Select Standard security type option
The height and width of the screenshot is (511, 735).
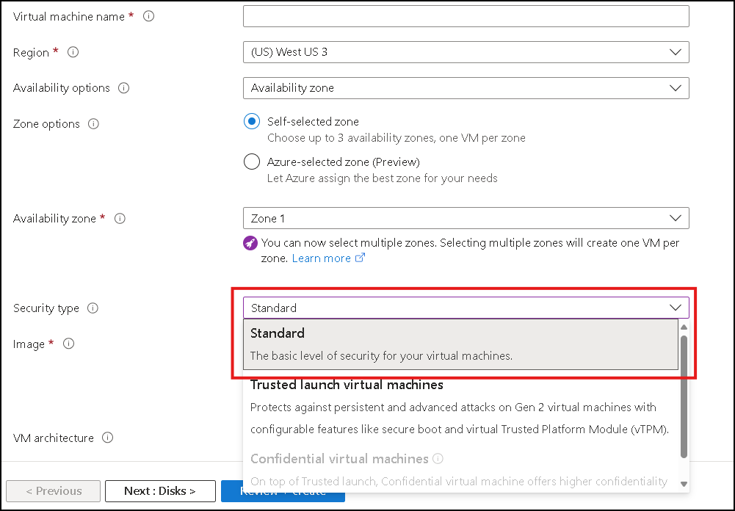pyautogui.click(x=461, y=344)
